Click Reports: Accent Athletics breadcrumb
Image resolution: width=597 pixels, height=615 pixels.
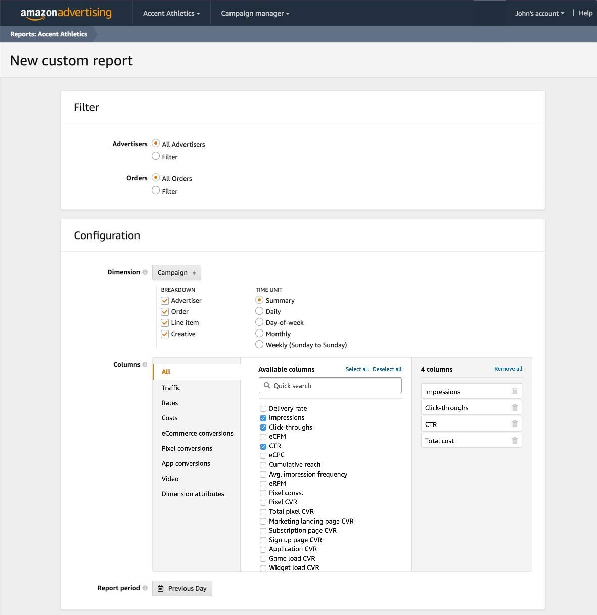tap(49, 34)
